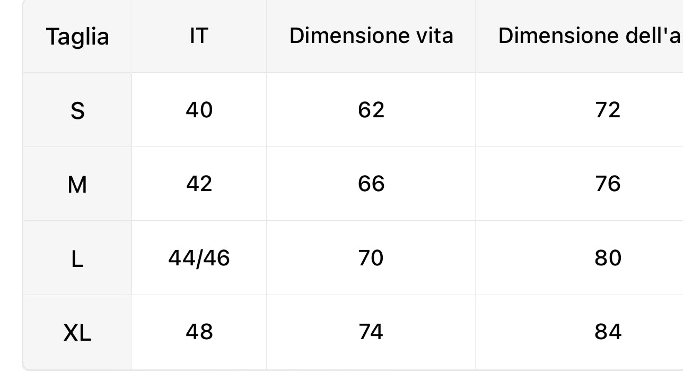
Task: Click the S size row label
Action: click(x=77, y=111)
